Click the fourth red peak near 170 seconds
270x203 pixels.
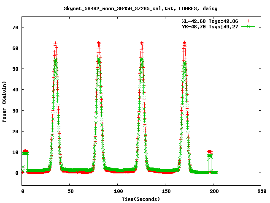click(185, 43)
